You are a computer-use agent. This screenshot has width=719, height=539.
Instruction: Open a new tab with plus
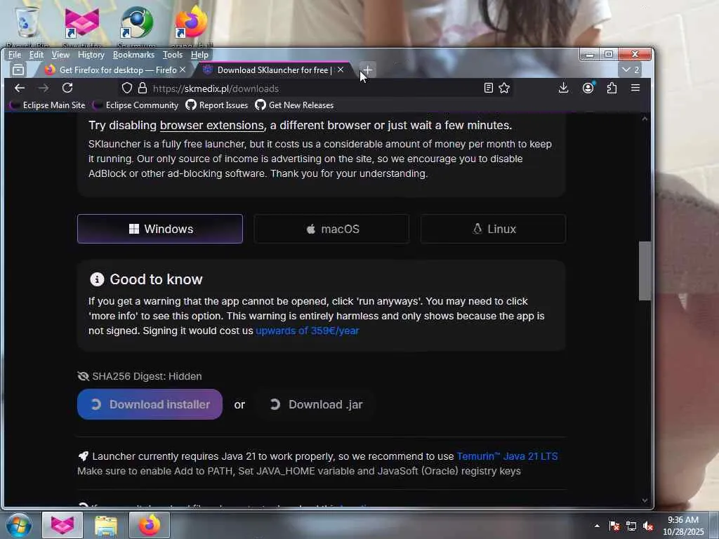(367, 70)
